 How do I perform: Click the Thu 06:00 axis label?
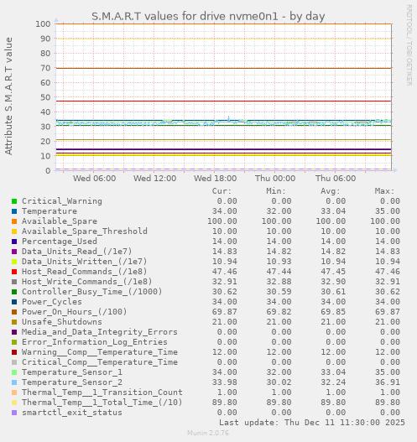tap(336, 179)
